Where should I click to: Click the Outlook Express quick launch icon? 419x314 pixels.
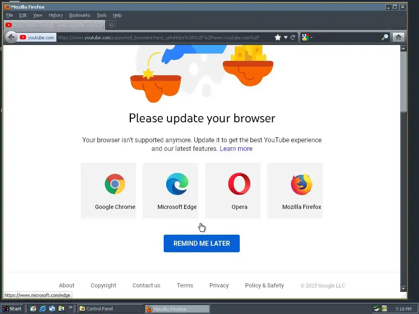click(x=52, y=309)
